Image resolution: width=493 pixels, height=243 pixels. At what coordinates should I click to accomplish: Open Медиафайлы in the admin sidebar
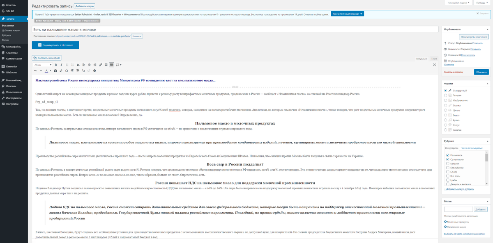coord(14,47)
